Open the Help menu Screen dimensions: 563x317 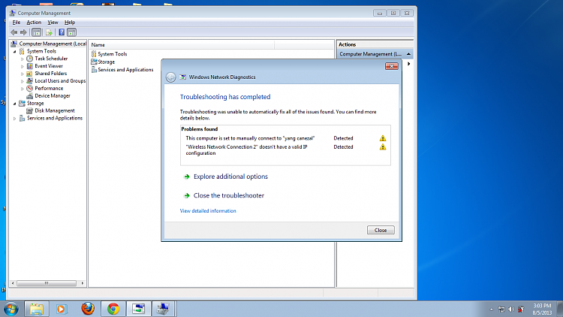[70, 23]
